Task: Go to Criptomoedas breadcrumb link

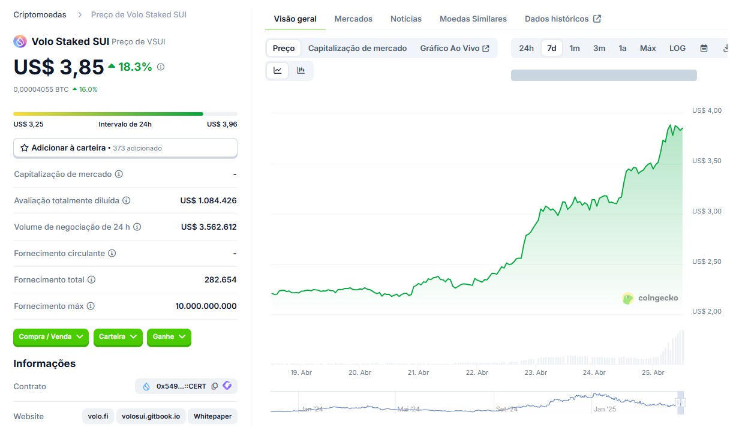Action: [x=40, y=14]
